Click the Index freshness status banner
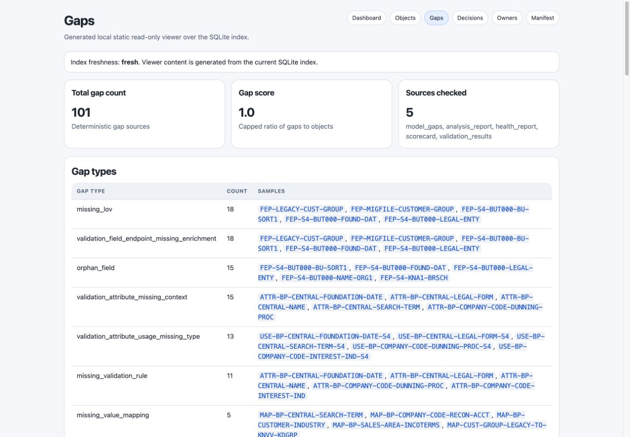Screen dimensions: 630x437 coord(312,62)
